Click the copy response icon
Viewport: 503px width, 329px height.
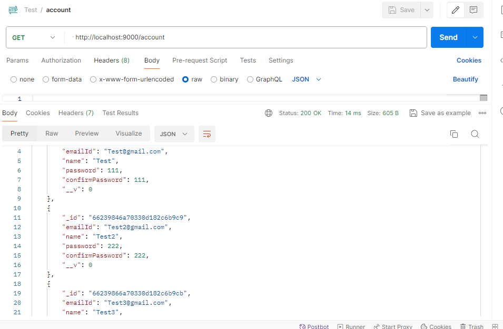(454, 134)
